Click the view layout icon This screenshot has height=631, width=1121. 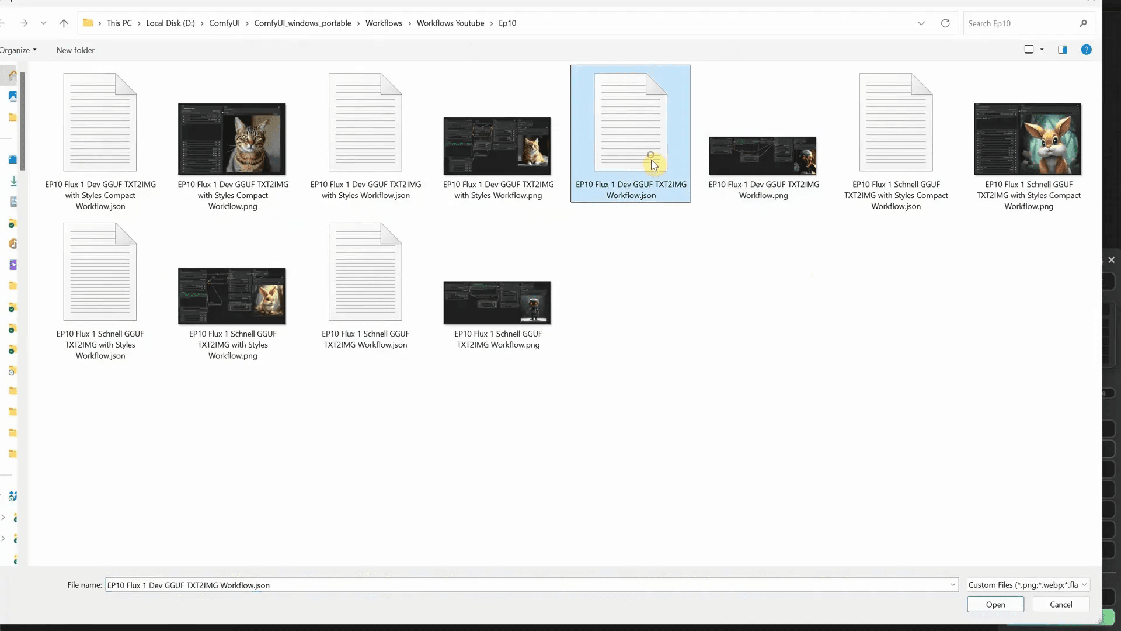tap(1029, 50)
